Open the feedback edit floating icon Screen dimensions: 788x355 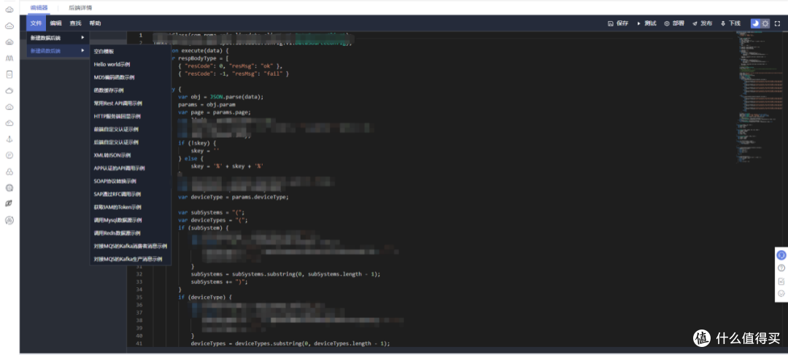point(781,281)
